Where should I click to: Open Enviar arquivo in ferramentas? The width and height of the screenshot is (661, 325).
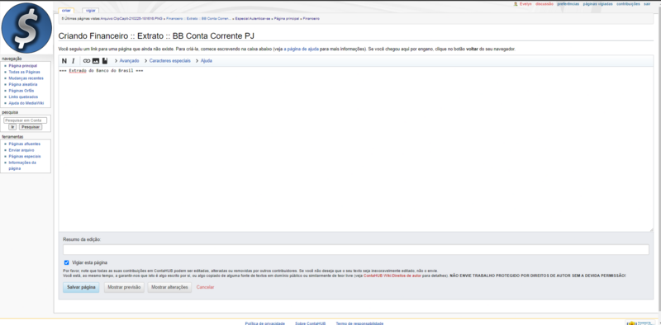click(x=21, y=150)
